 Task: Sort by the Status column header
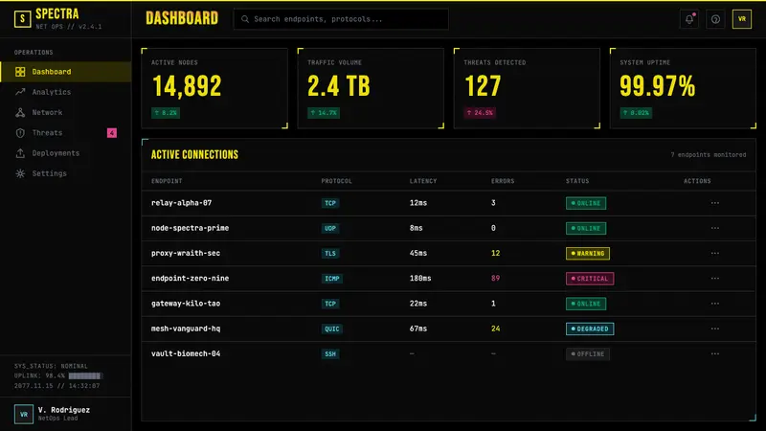577,181
